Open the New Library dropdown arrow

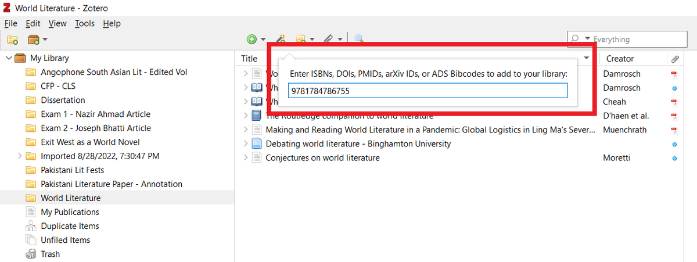click(45, 40)
